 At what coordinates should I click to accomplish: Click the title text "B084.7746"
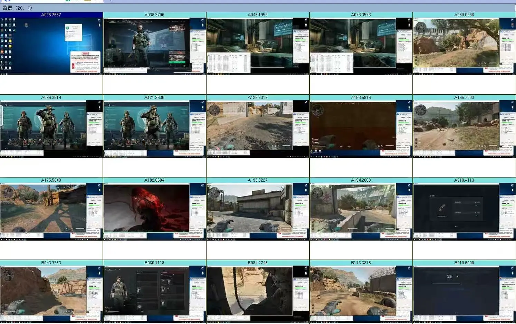[258, 263]
